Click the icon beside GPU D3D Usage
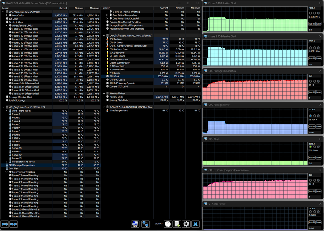The image size is (324, 231). [108, 80]
